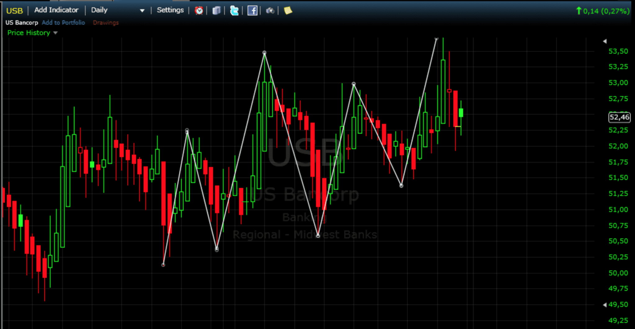This screenshot has width=635, height=329.
Task: Click the US Bancorp company name
Action: [x=22, y=23]
